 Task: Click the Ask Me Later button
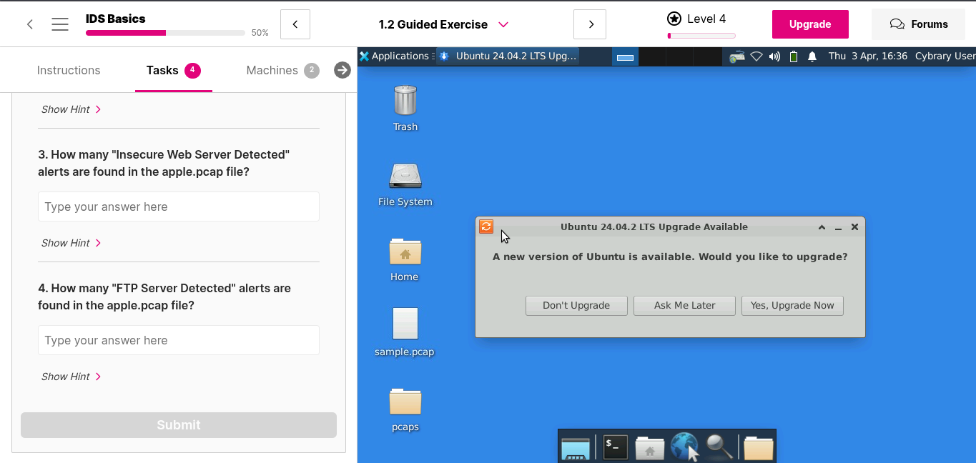684,305
